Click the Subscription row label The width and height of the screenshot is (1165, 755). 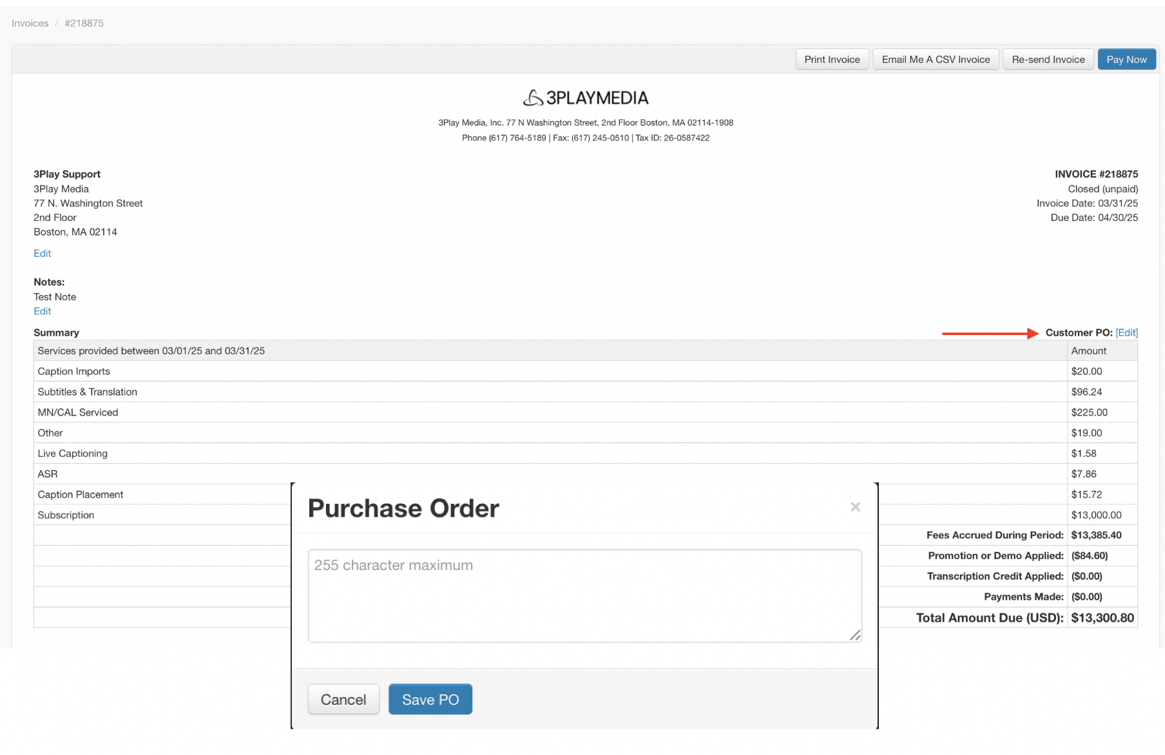pos(66,515)
